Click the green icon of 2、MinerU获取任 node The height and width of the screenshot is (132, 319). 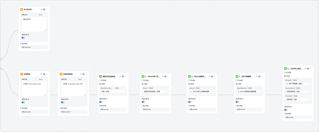(190, 76)
